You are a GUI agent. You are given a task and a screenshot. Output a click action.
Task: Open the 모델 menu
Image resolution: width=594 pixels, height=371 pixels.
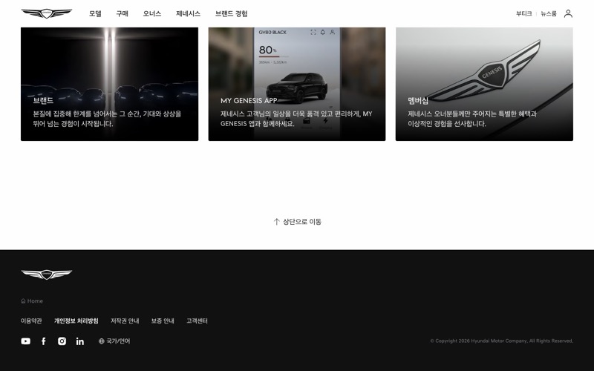pos(95,13)
